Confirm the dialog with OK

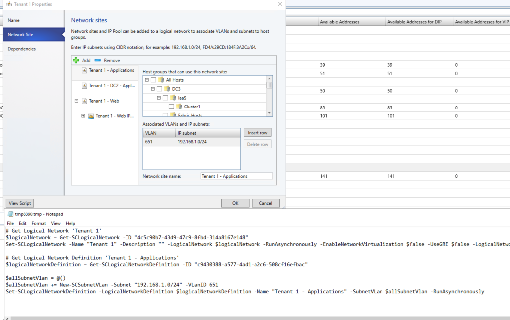point(235,203)
